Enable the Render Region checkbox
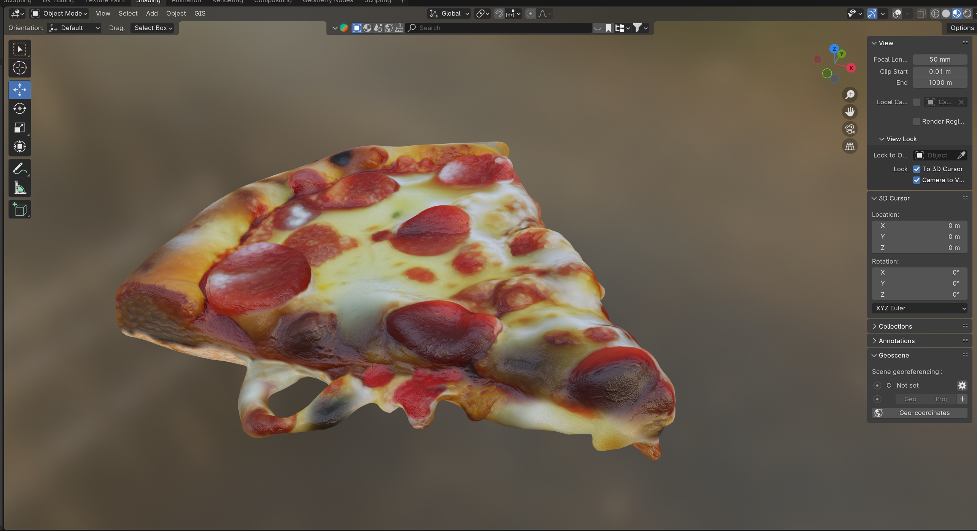977x531 pixels. point(917,121)
